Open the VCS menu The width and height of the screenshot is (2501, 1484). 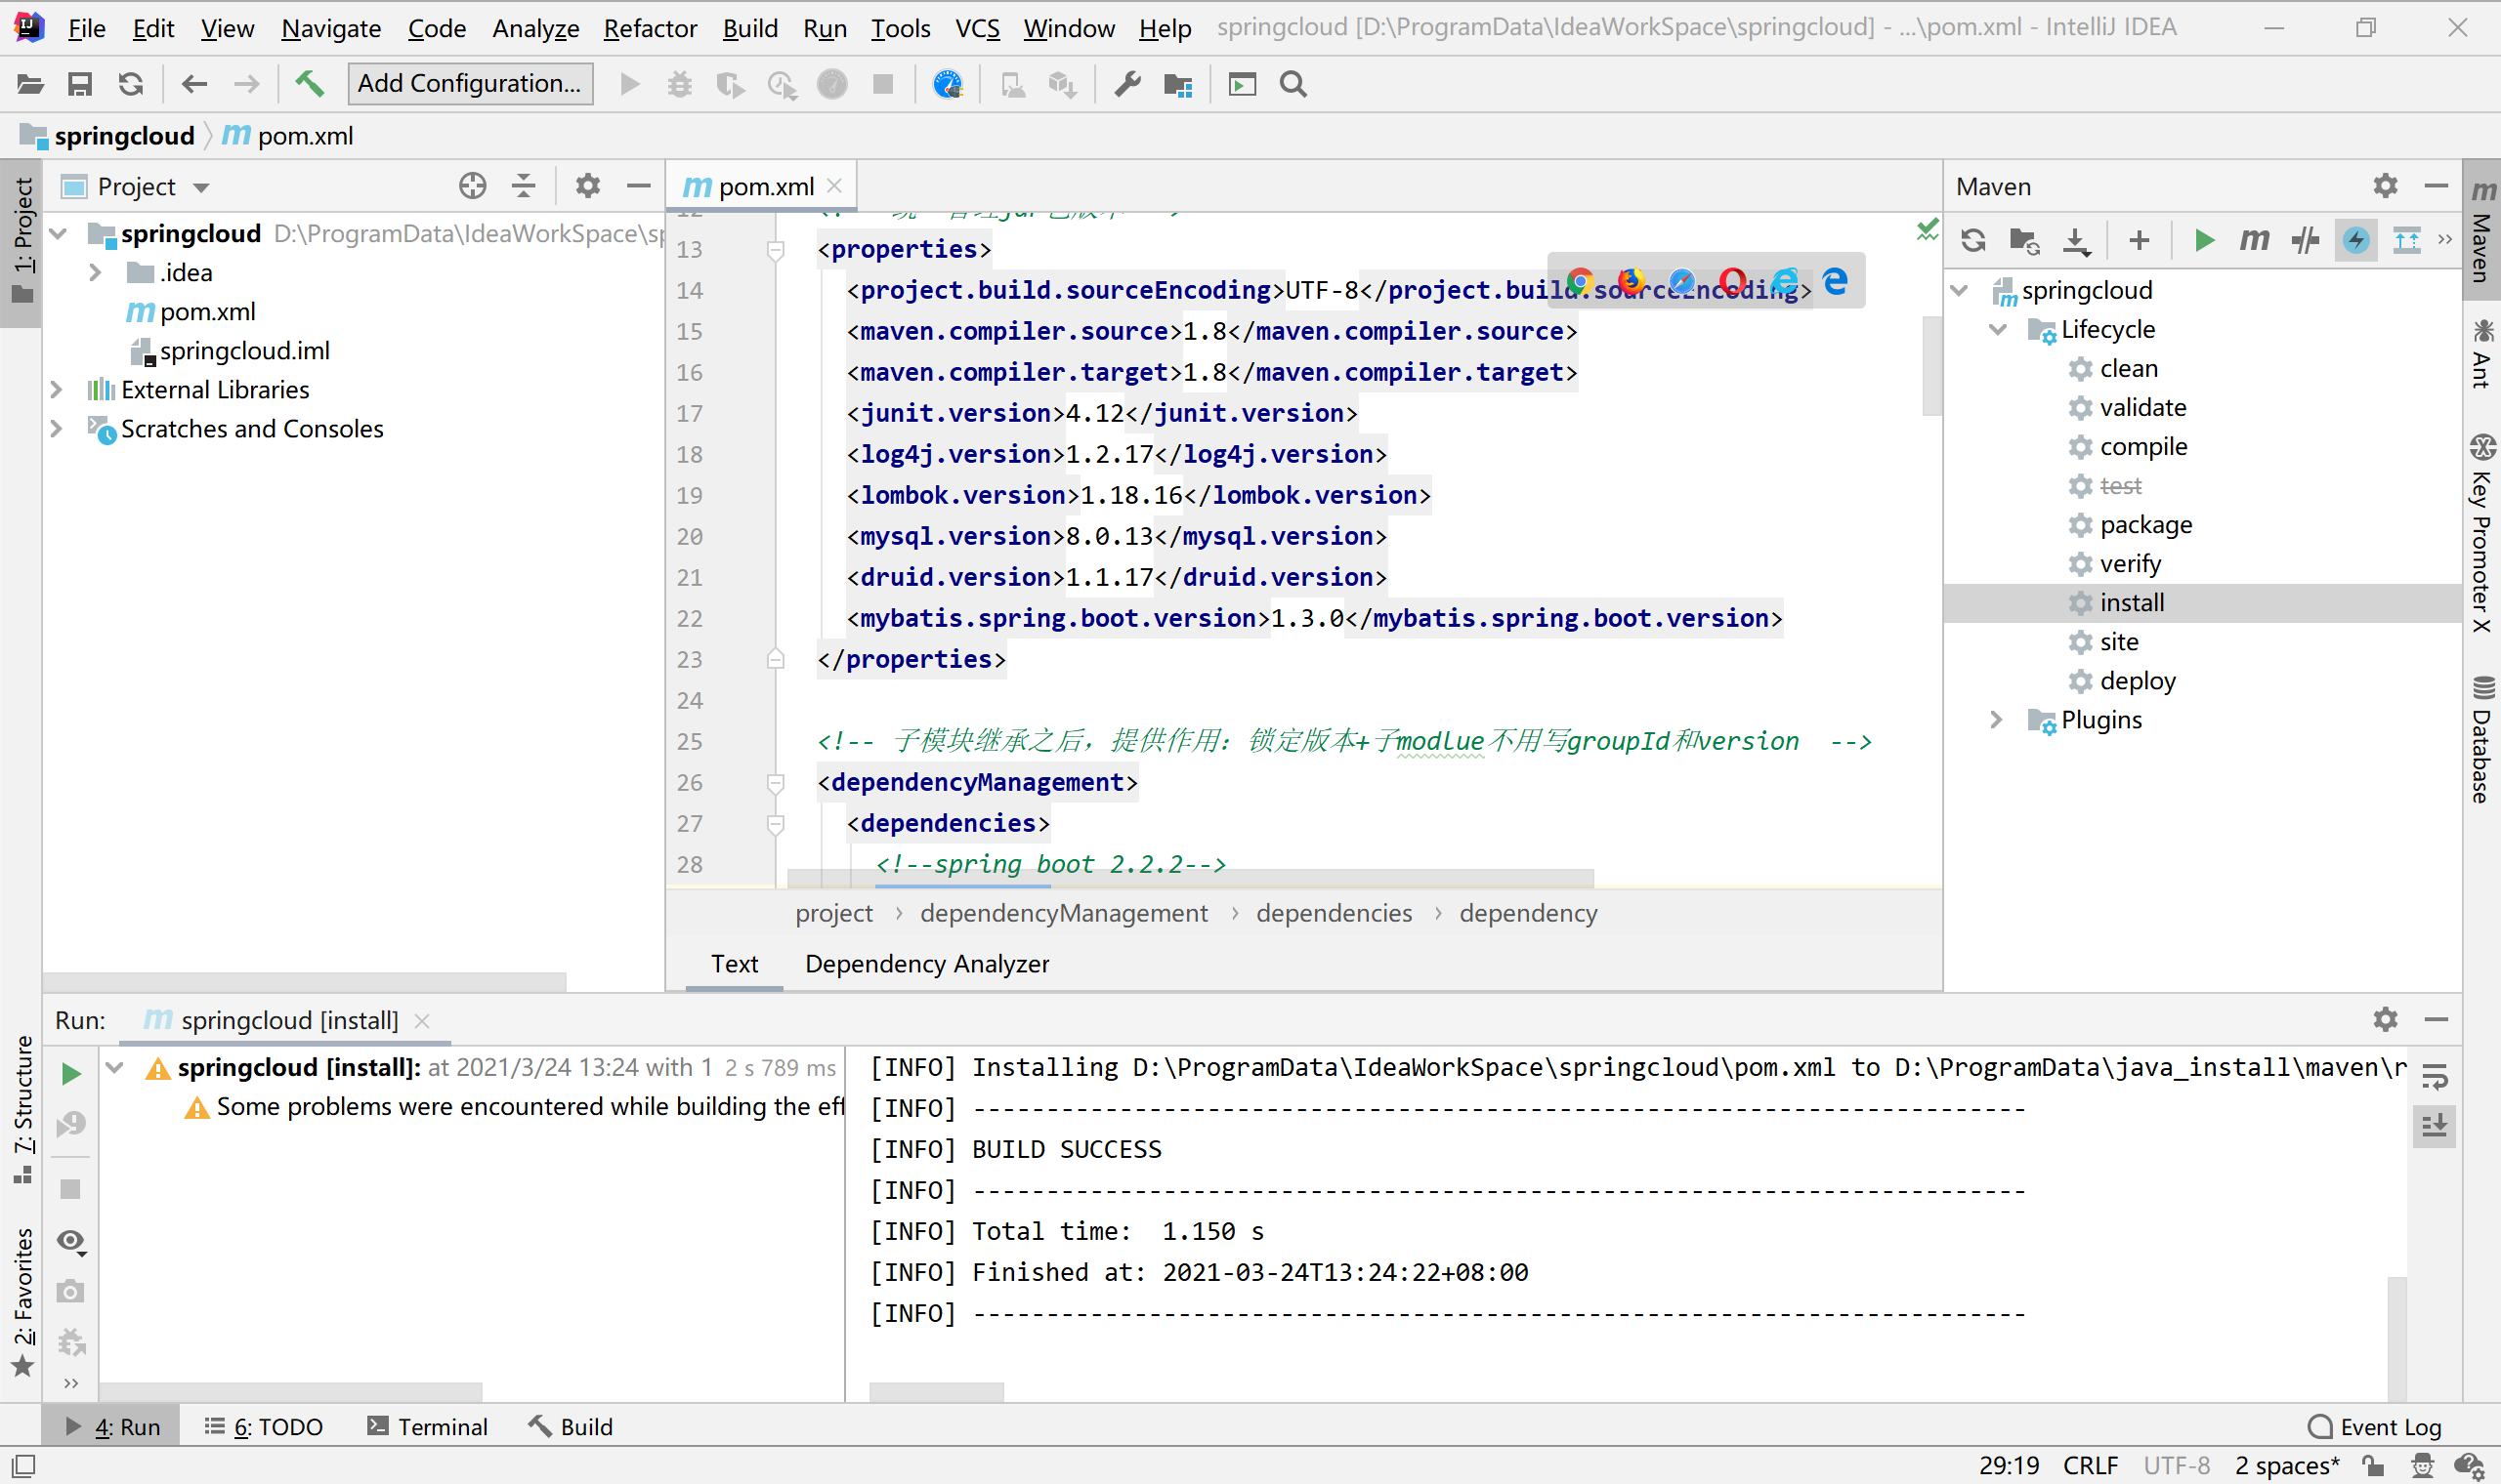click(977, 28)
